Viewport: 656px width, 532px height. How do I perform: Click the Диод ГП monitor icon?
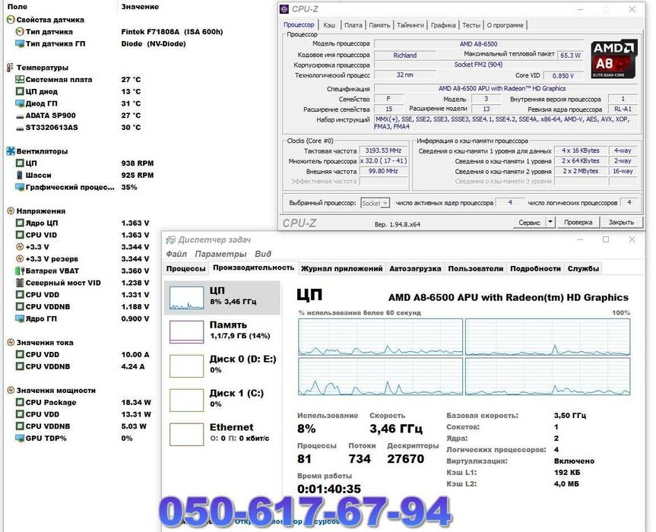(x=19, y=103)
